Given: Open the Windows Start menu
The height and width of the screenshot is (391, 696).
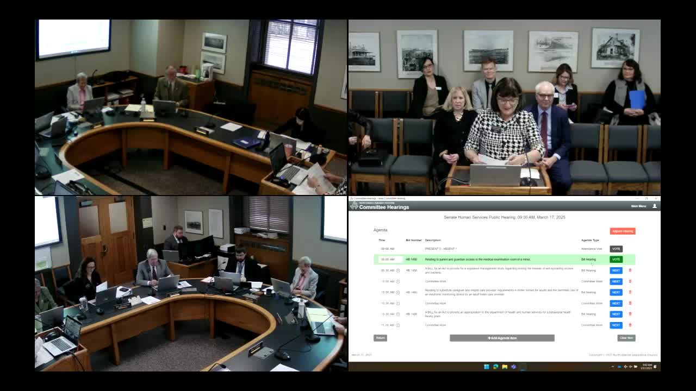Looking at the screenshot, I should click(x=487, y=367).
